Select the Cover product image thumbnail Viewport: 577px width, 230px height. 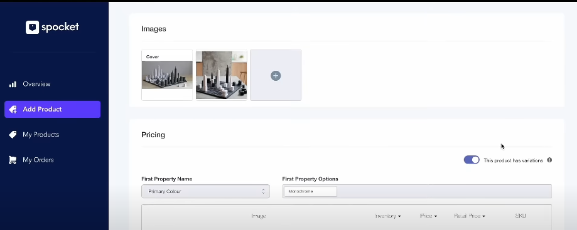click(167, 75)
